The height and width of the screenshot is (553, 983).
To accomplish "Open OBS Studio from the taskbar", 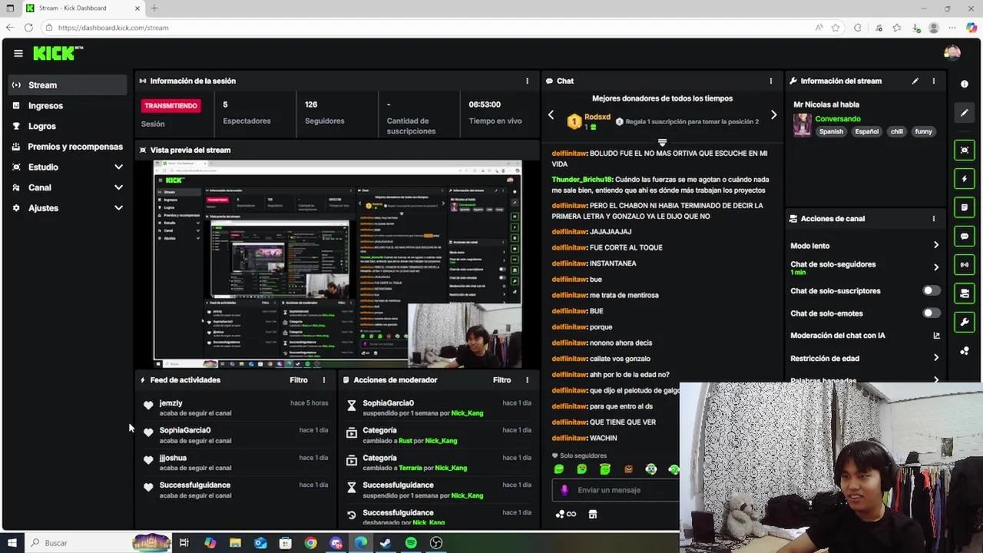I will point(436,543).
